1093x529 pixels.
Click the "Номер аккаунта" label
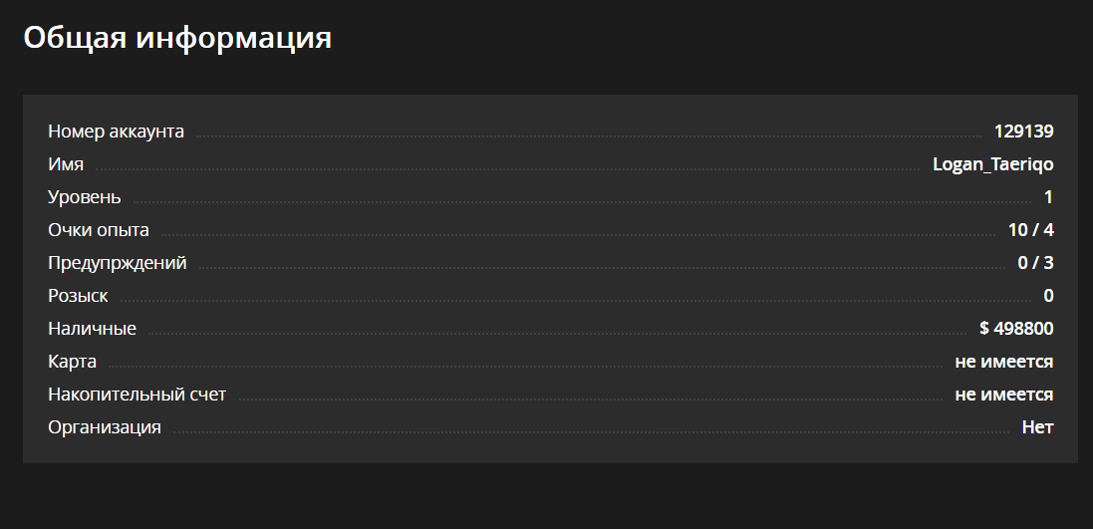(x=116, y=132)
